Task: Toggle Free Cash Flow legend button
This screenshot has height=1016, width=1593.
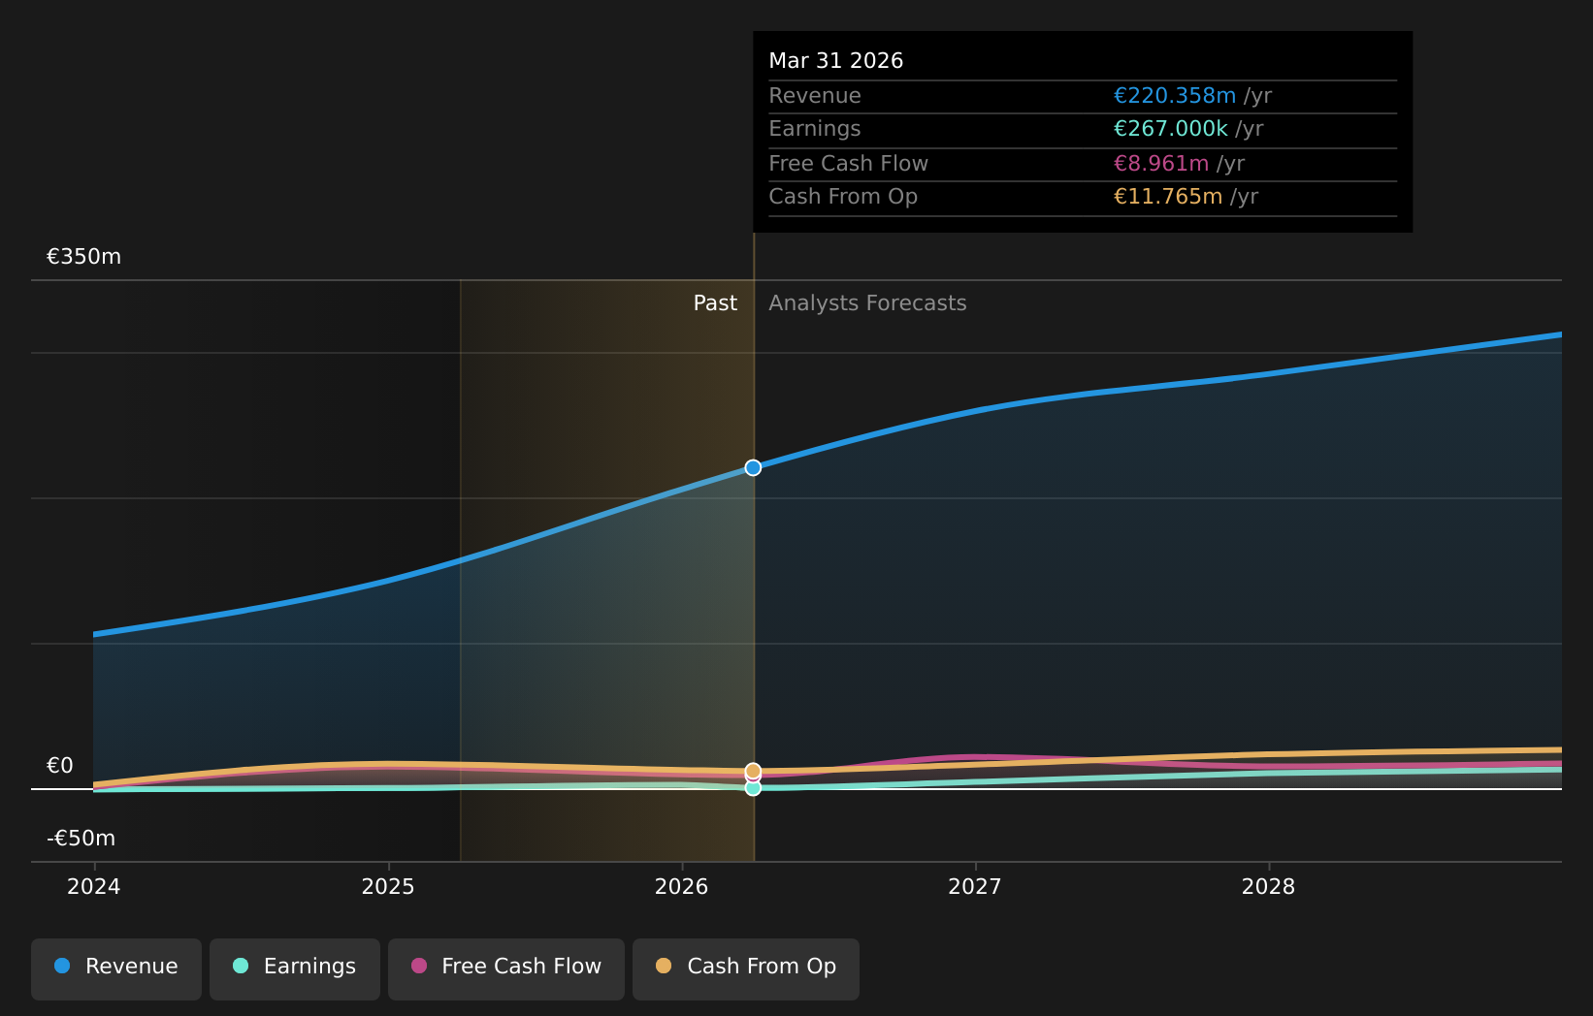Action: pyautogui.click(x=506, y=968)
